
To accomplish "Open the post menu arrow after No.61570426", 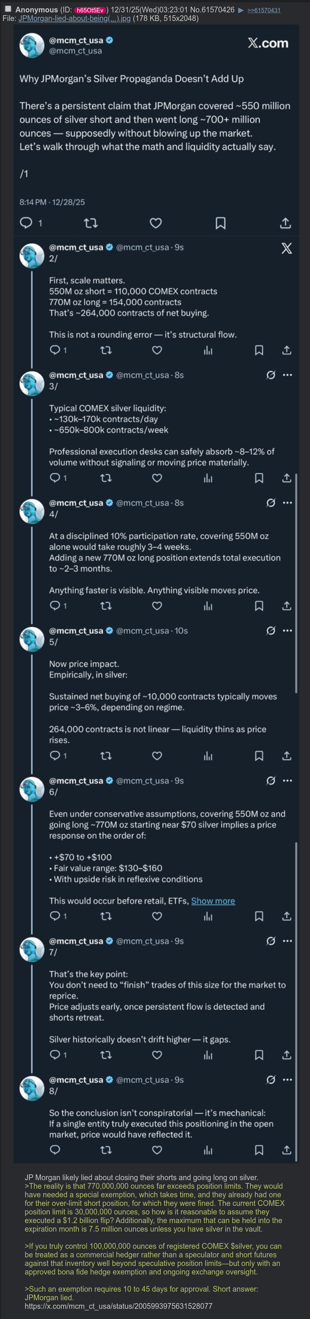I will point(241,10).
